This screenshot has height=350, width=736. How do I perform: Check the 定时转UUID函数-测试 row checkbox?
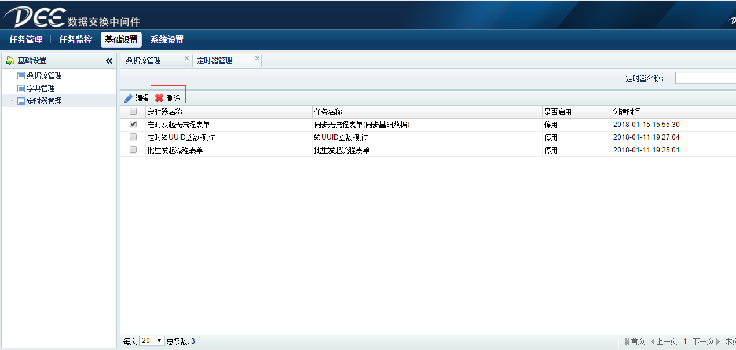point(133,137)
